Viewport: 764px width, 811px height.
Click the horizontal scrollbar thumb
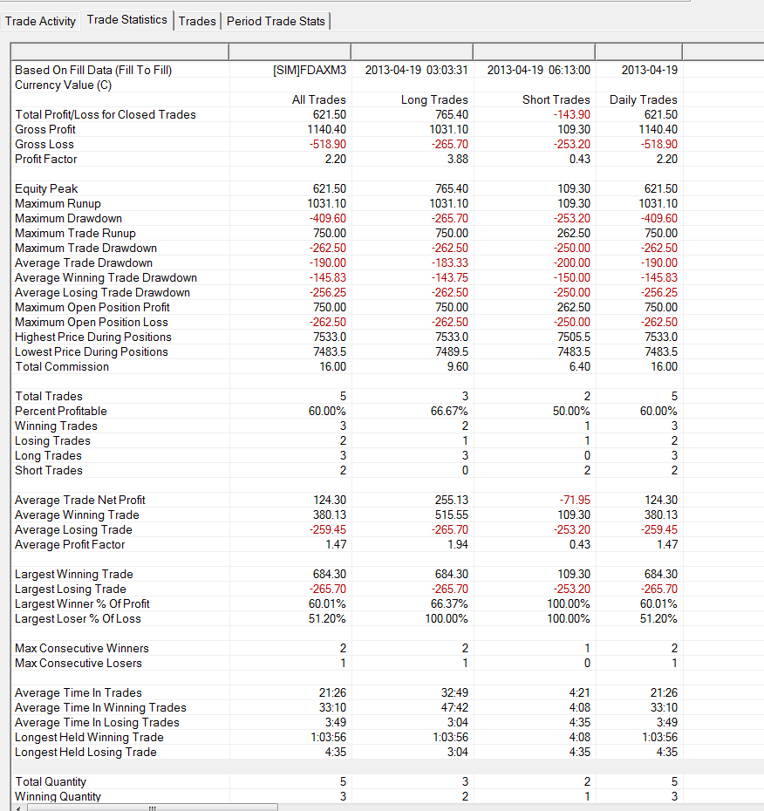[x=152, y=808]
